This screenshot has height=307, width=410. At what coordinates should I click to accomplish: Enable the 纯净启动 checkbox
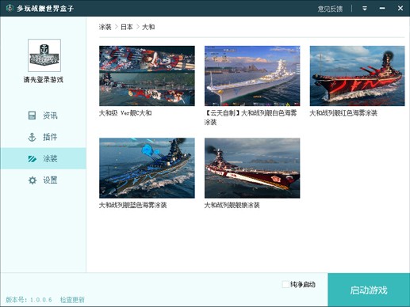(x=285, y=284)
